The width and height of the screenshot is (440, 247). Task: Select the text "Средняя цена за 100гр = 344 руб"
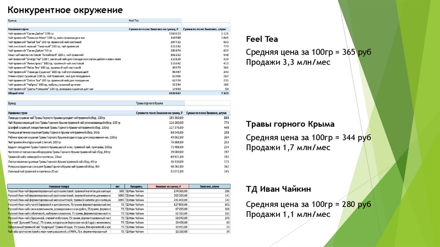click(308, 137)
